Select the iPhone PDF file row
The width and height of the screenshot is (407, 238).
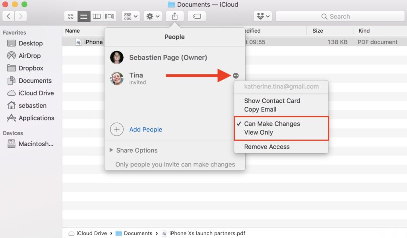(235, 42)
